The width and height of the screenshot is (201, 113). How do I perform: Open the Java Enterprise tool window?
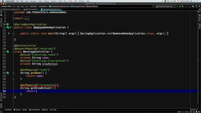pyautogui.click(x=35, y=110)
